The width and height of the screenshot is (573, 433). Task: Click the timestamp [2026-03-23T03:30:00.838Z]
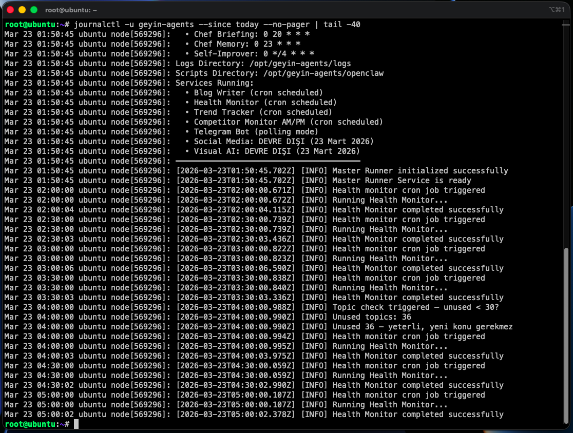point(235,278)
